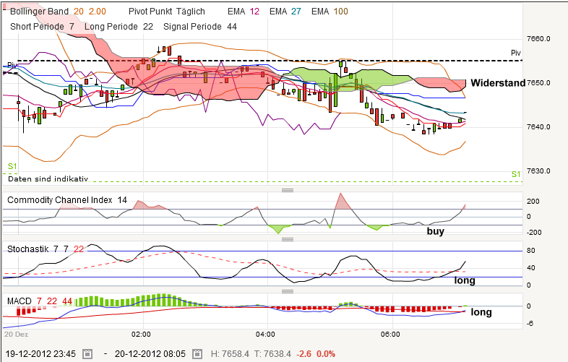Click Long Periode 22 setting
The width and height of the screenshot is (568, 362).
pyautogui.click(x=119, y=27)
